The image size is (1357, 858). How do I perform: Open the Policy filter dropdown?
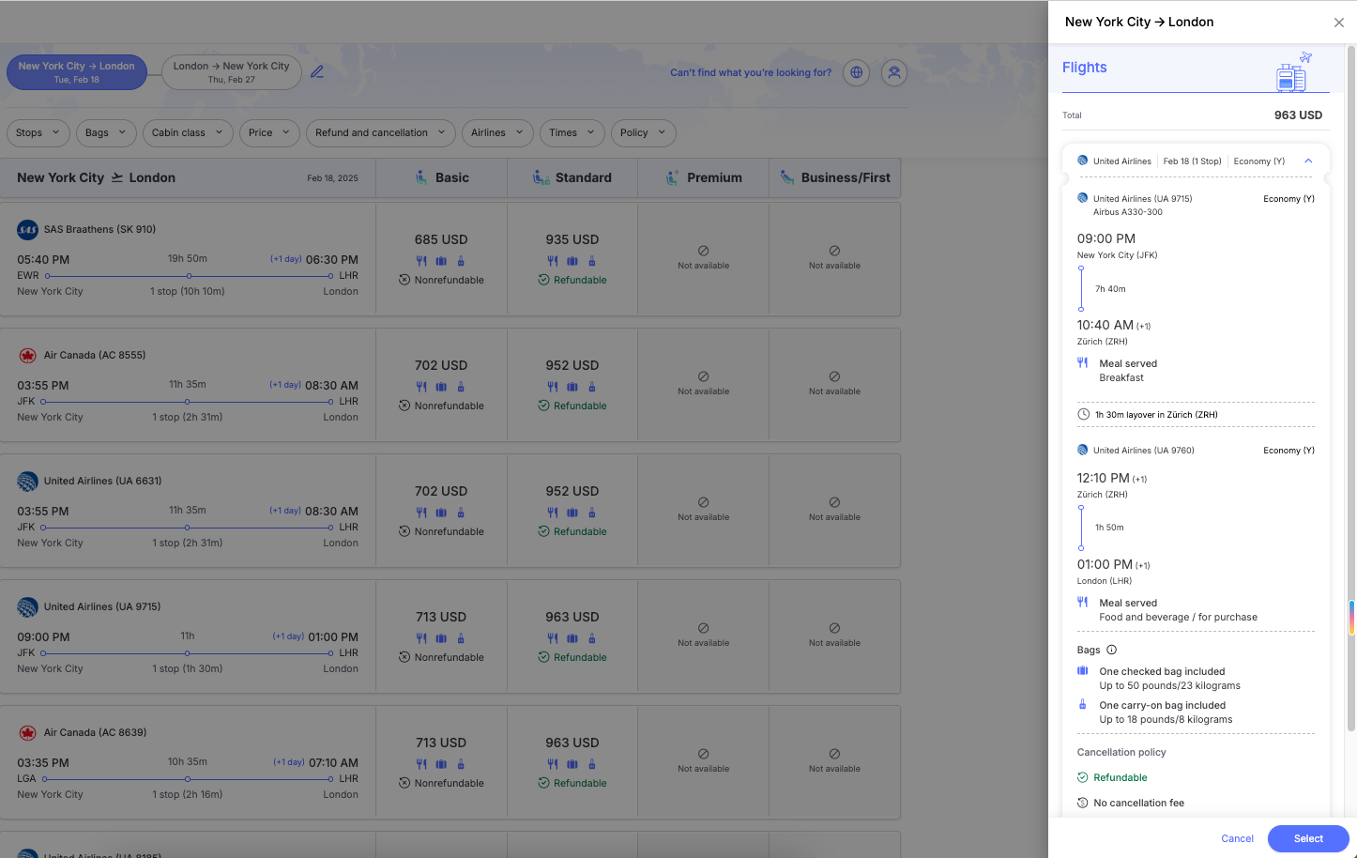[x=644, y=132]
